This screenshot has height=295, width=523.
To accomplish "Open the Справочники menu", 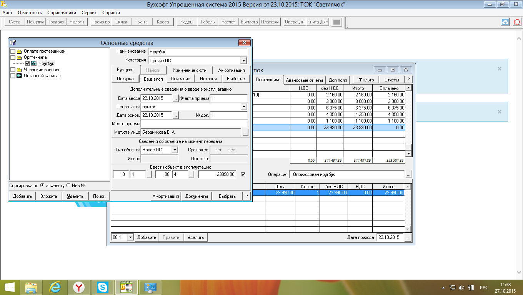I will [x=61, y=13].
